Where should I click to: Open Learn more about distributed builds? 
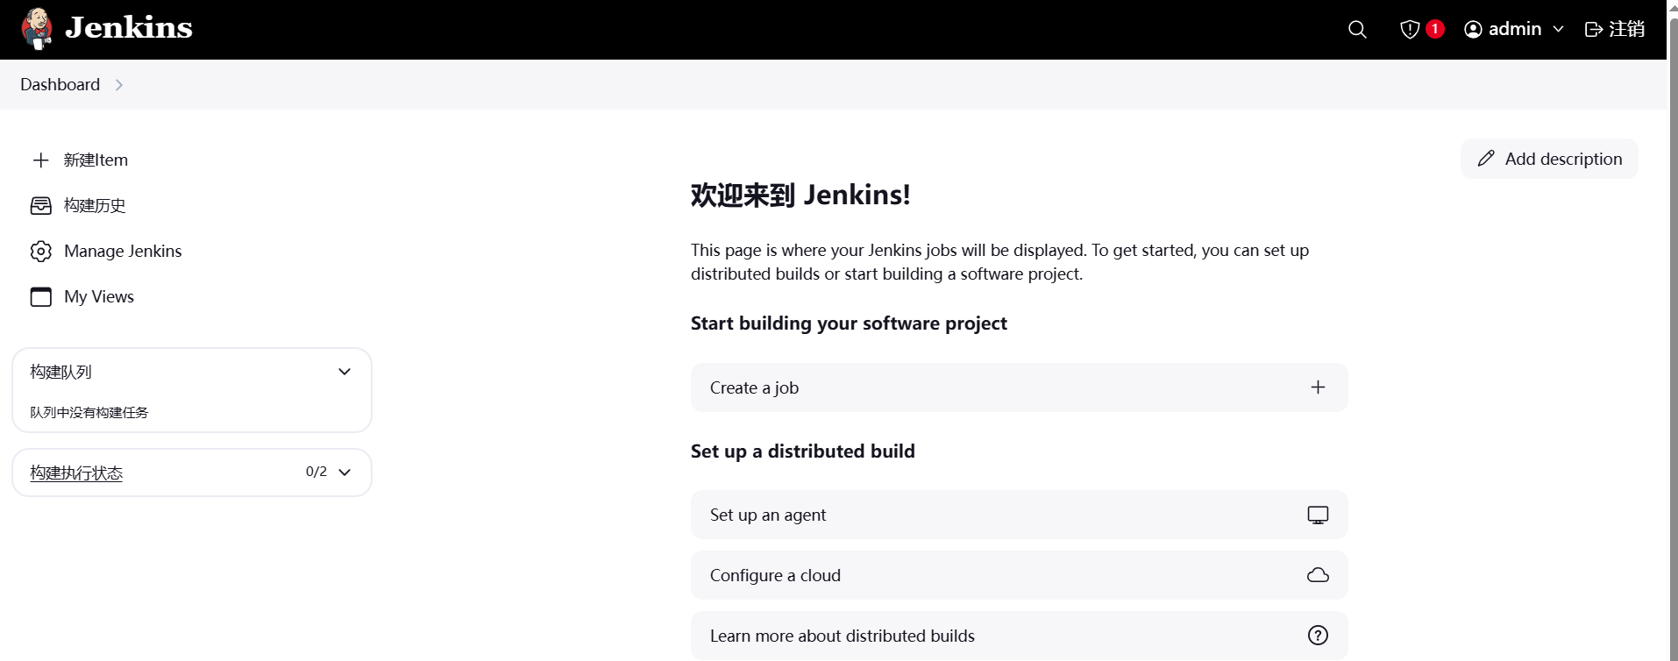pyautogui.click(x=1019, y=636)
